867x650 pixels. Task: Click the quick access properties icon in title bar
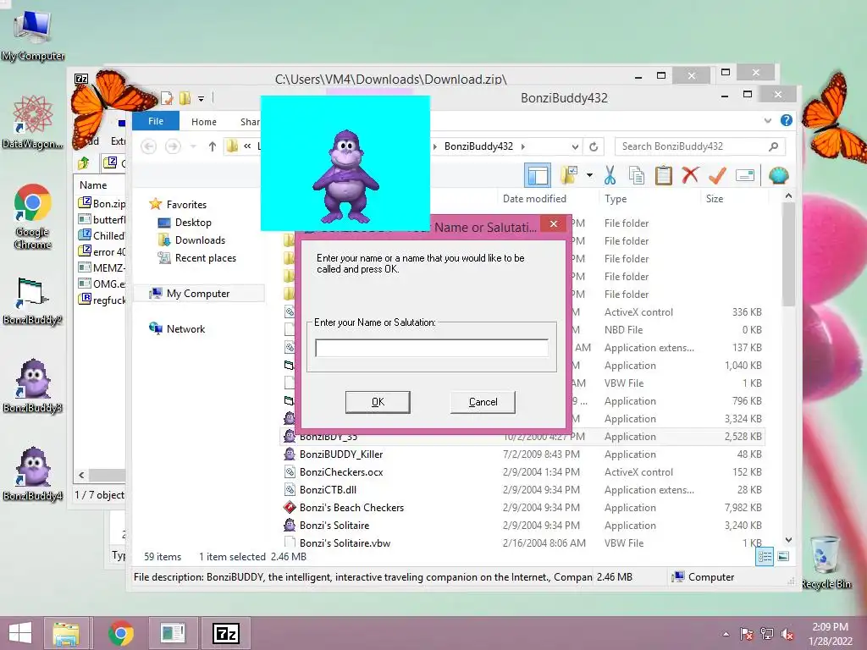167,98
